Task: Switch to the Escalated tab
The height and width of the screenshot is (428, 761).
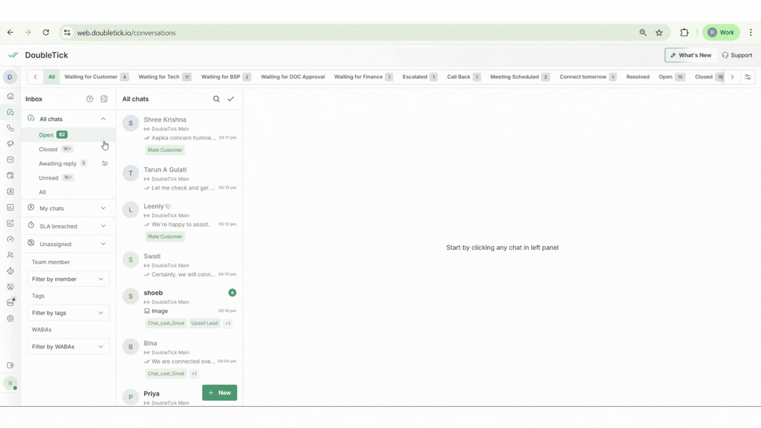Action: (415, 77)
